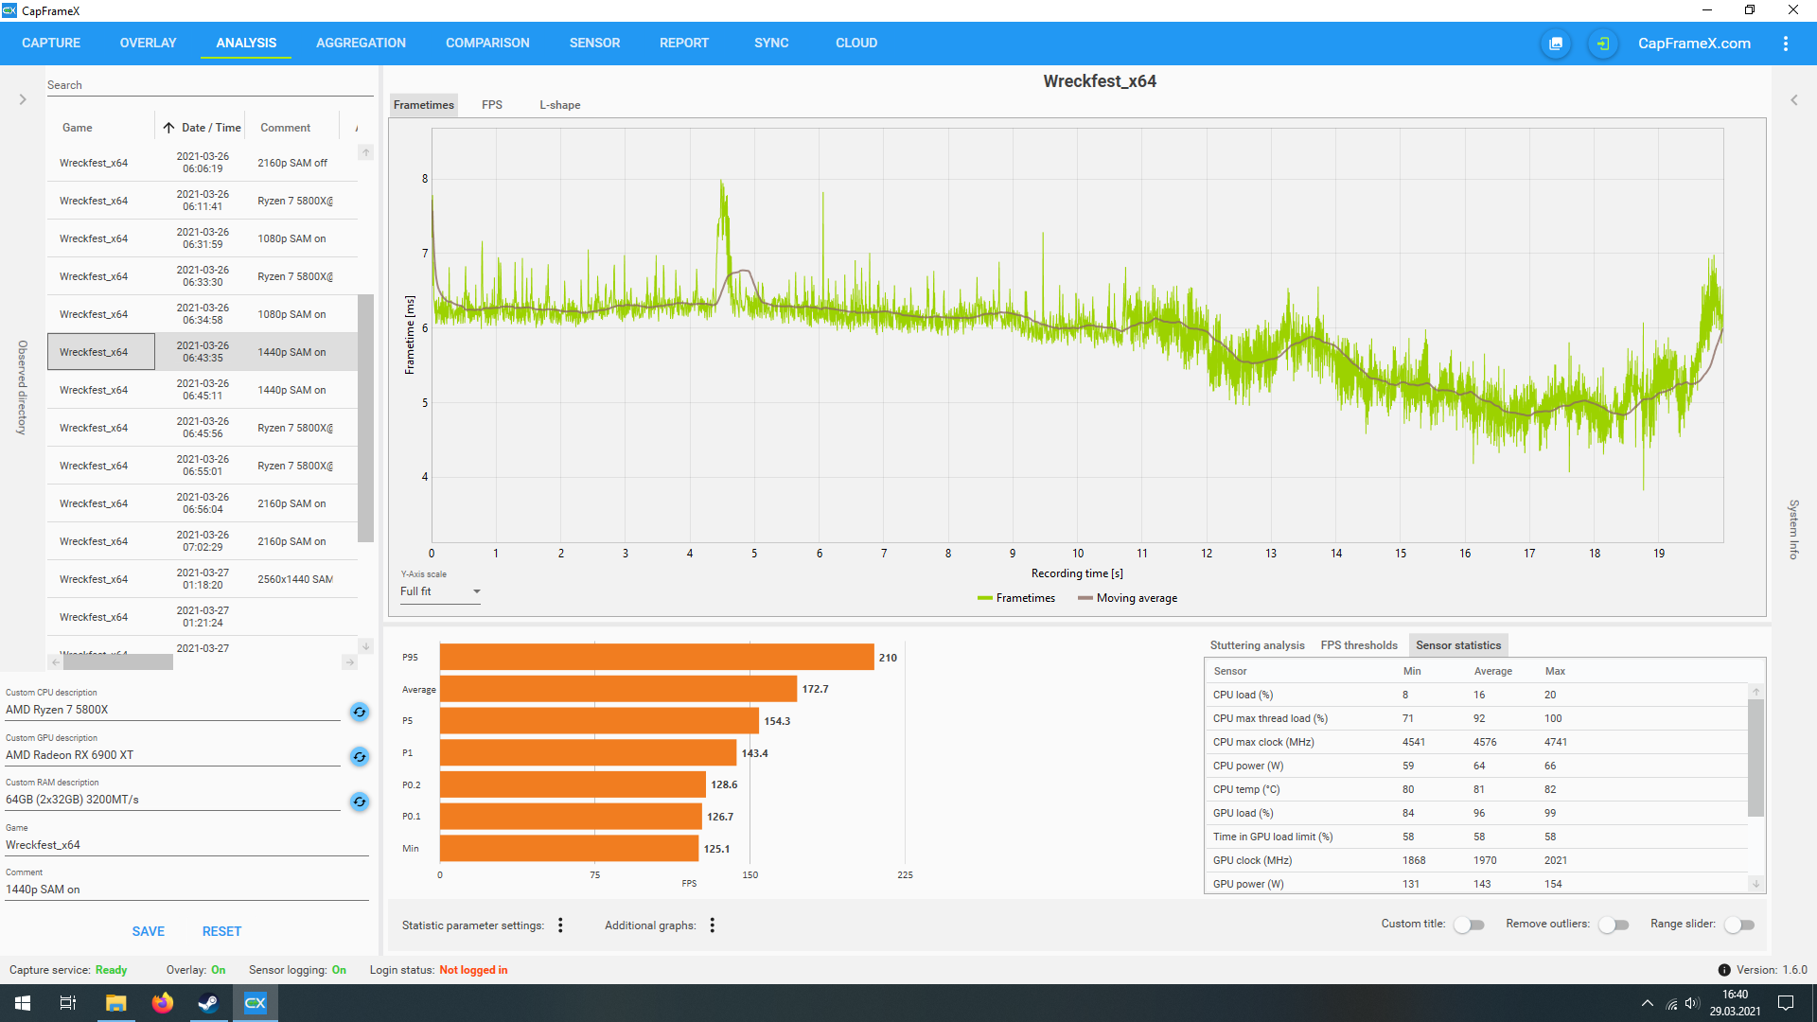The width and height of the screenshot is (1817, 1022).
Task: Click the login icon beside CapFrameX.com
Action: pyautogui.click(x=1602, y=44)
